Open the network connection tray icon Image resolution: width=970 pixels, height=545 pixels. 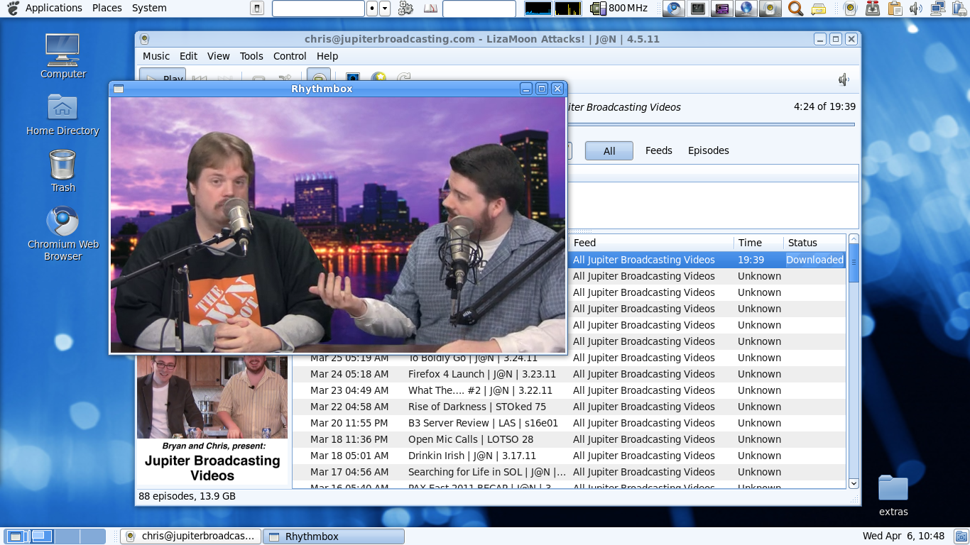[937, 9]
